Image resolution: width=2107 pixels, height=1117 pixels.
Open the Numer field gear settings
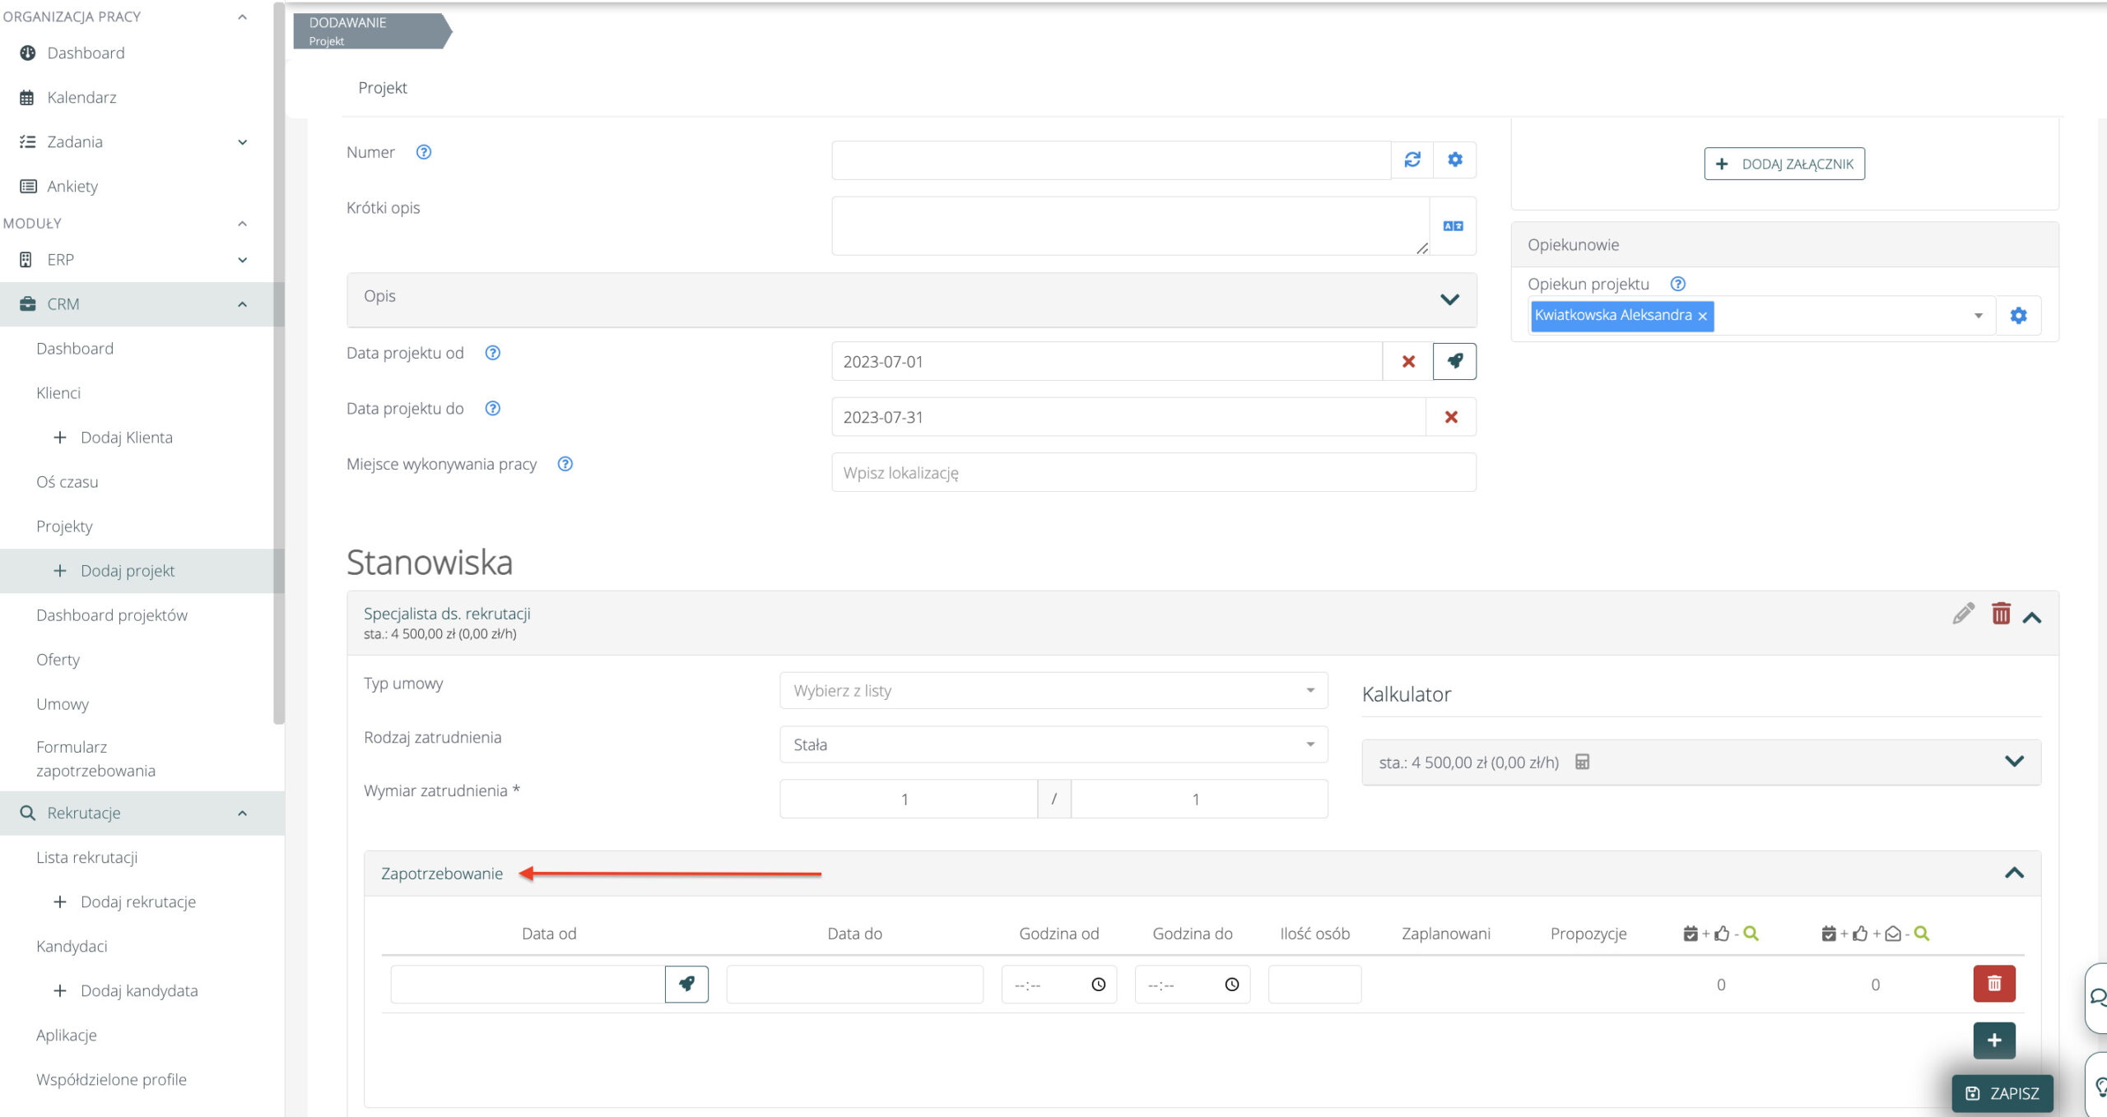1454,160
